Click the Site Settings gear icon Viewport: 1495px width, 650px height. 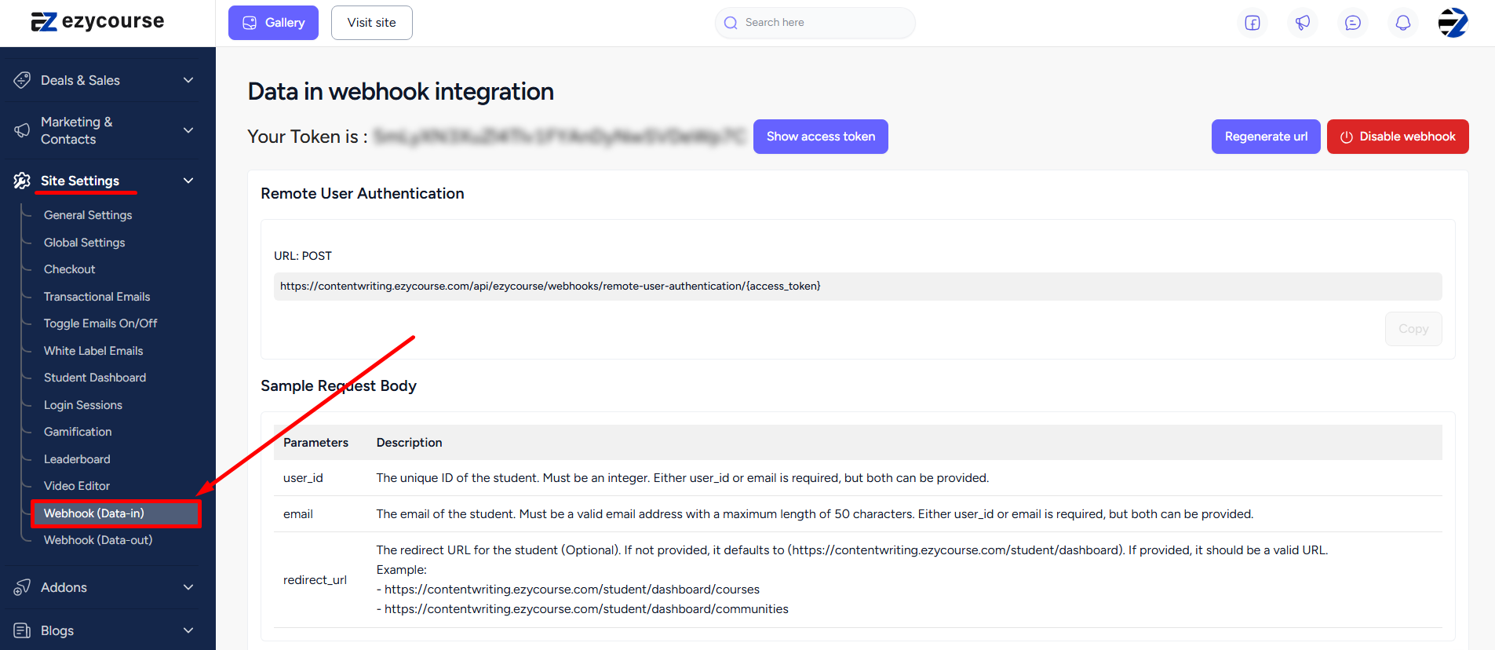(x=22, y=181)
